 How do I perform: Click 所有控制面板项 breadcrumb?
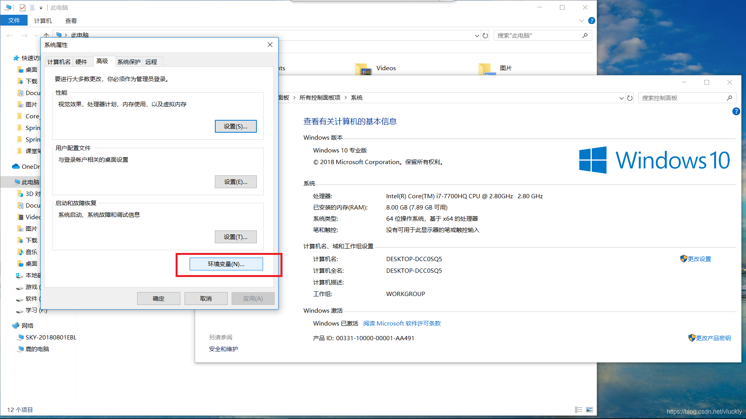(320, 98)
